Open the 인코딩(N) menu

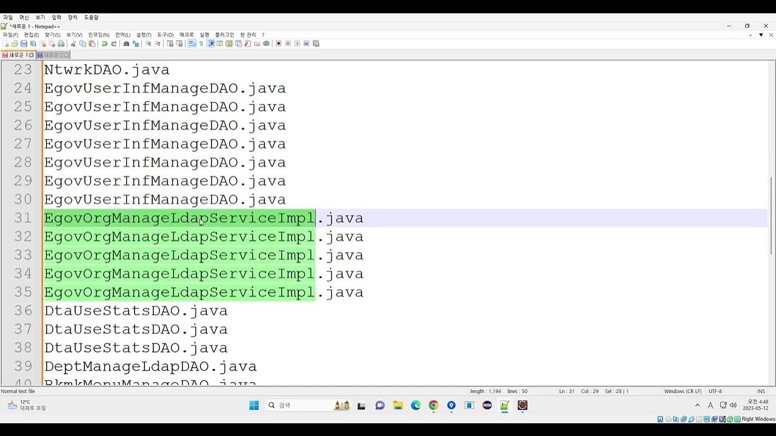(99, 35)
